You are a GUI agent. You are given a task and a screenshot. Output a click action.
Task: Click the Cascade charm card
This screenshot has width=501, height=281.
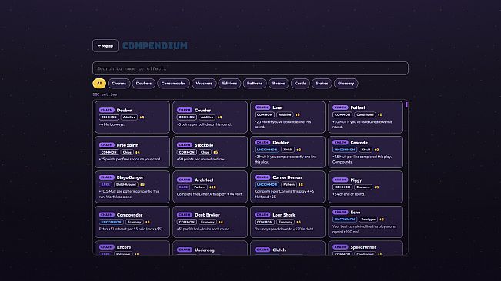click(366, 152)
